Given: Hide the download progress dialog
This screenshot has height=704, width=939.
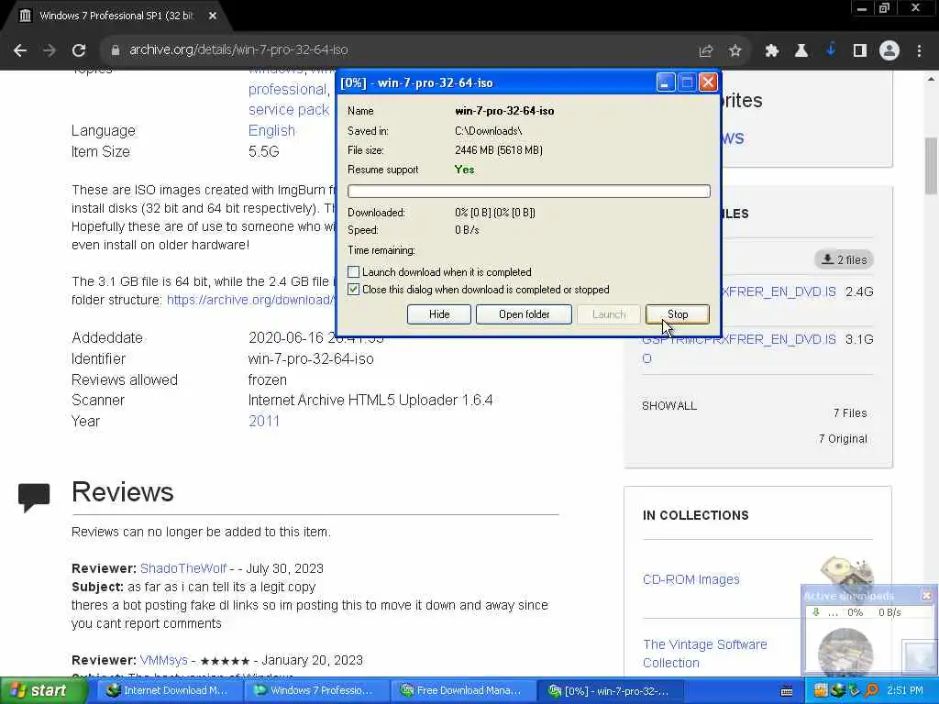Looking at the screenshot, I should pyautogui.click(x=439, y=314).
